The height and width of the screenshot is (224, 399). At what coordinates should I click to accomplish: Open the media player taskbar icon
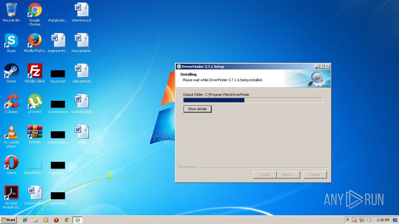tap(46, 220)
